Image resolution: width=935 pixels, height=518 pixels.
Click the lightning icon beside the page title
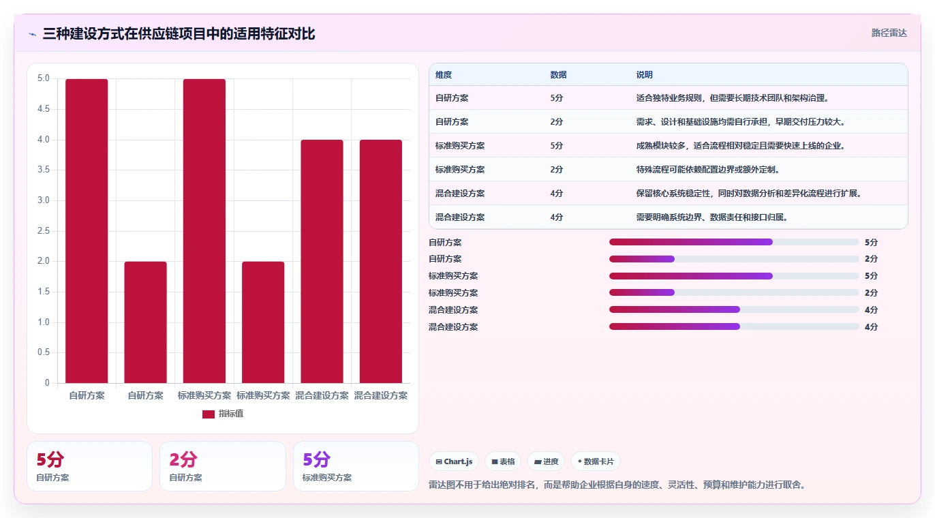32,33
